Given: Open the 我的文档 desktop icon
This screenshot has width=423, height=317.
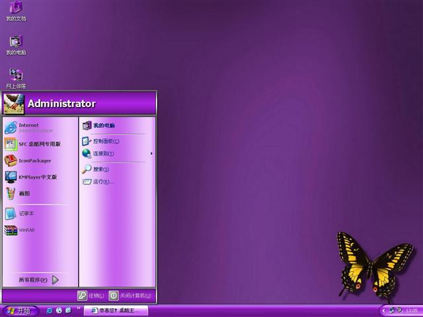Looking at the screenshot, I should (x=16, y=11).
